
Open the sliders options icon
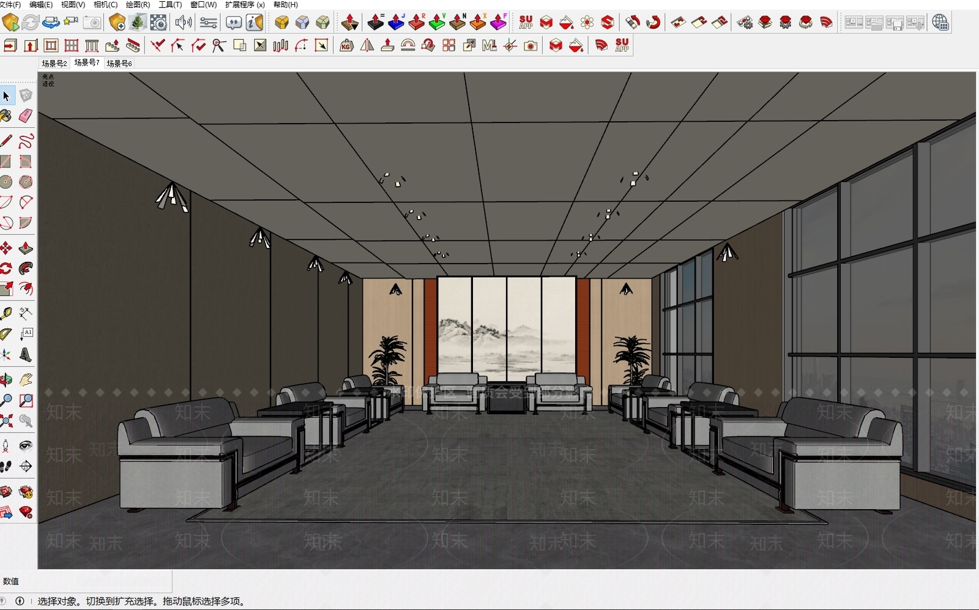(x=208, y=23)
